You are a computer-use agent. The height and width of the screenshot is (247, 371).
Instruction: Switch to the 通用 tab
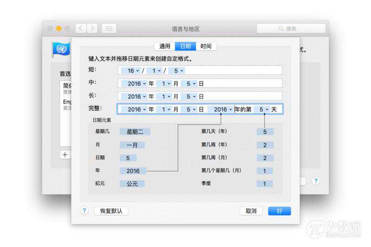tap(165, 46)
